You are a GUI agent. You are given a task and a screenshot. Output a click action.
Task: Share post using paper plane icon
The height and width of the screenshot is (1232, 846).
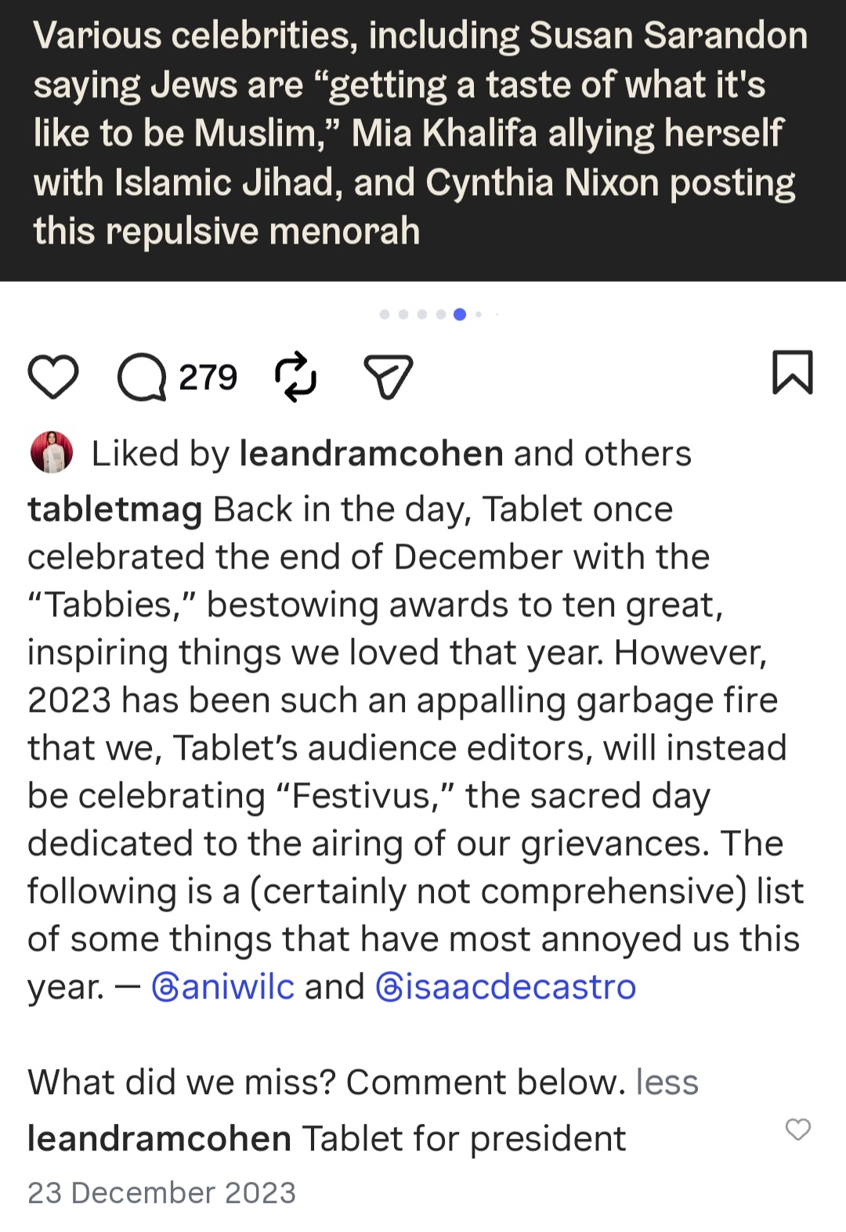click(389, 377)
